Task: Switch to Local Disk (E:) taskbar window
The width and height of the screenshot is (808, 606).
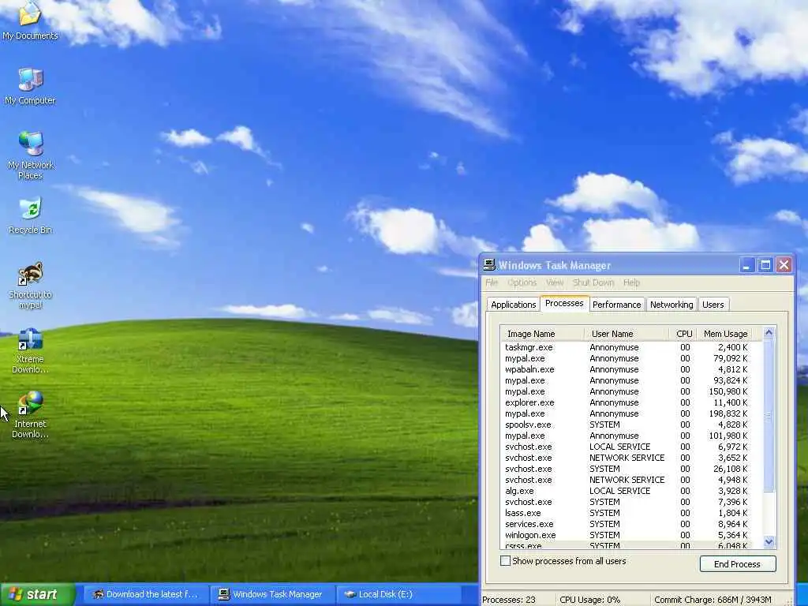Action: 399,594
